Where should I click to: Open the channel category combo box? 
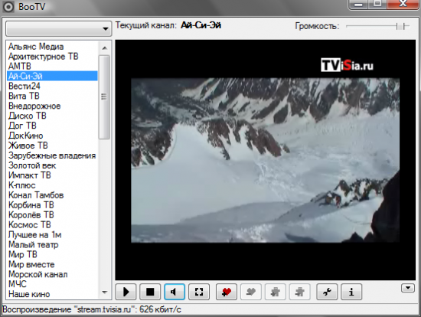tap(58, 29)
